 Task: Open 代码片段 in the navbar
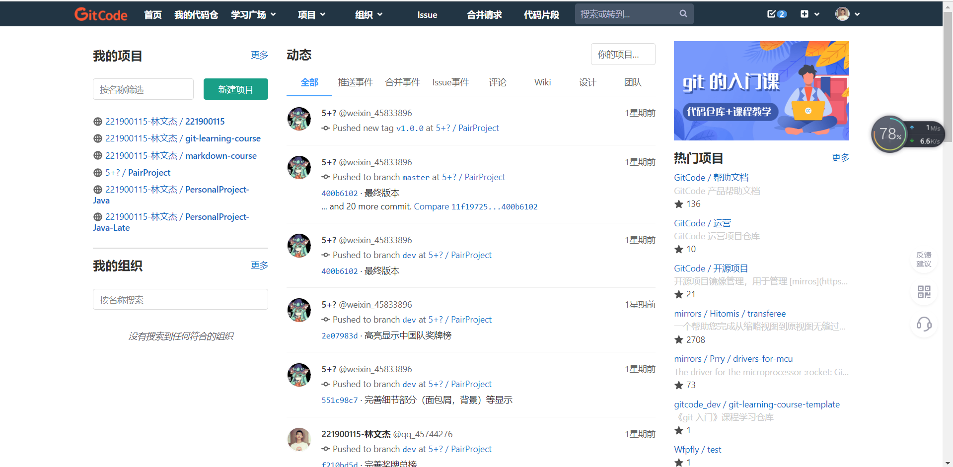pos(541,15)
